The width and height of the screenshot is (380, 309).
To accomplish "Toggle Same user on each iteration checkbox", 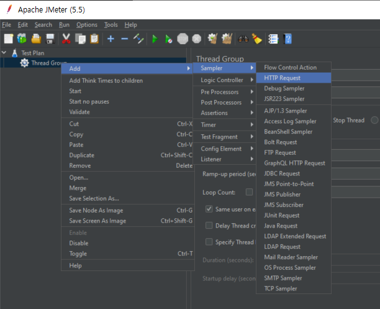I will coord(209,209).
